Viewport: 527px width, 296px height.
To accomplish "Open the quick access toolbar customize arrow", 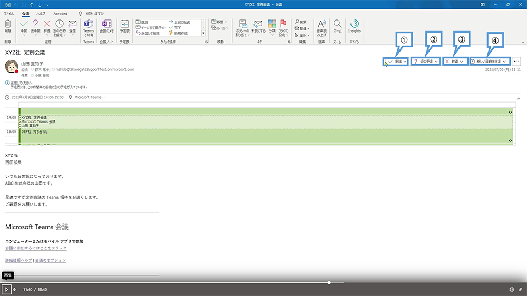I will click(x=47, y=5).
